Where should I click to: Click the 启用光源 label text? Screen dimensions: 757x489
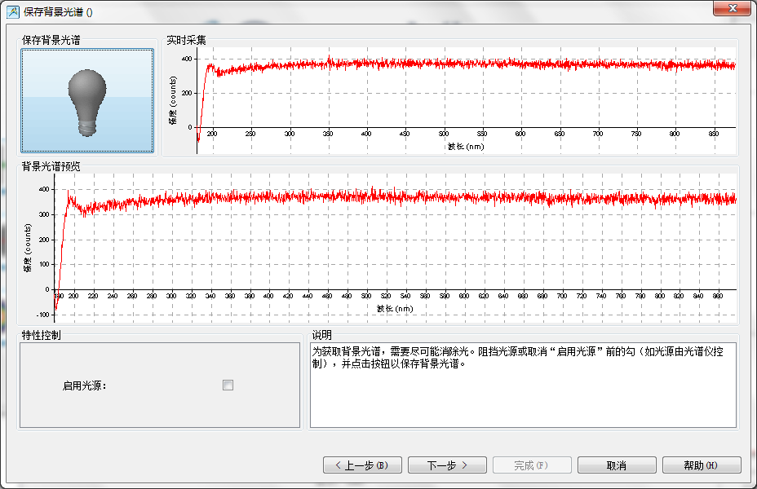(x=85, y=386)
